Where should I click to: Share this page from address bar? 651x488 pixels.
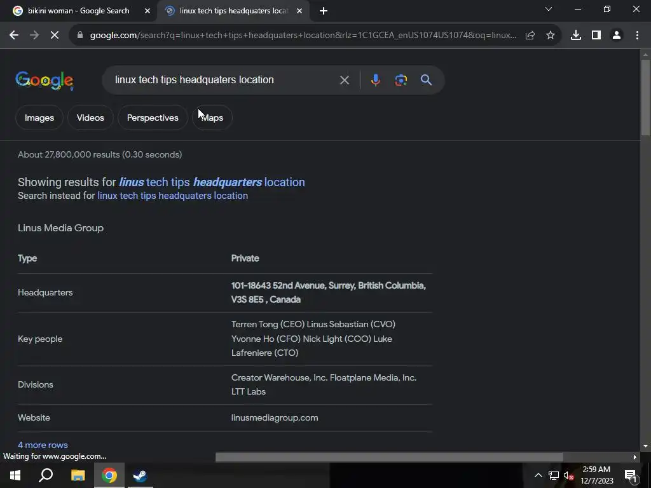click(530, 36)
